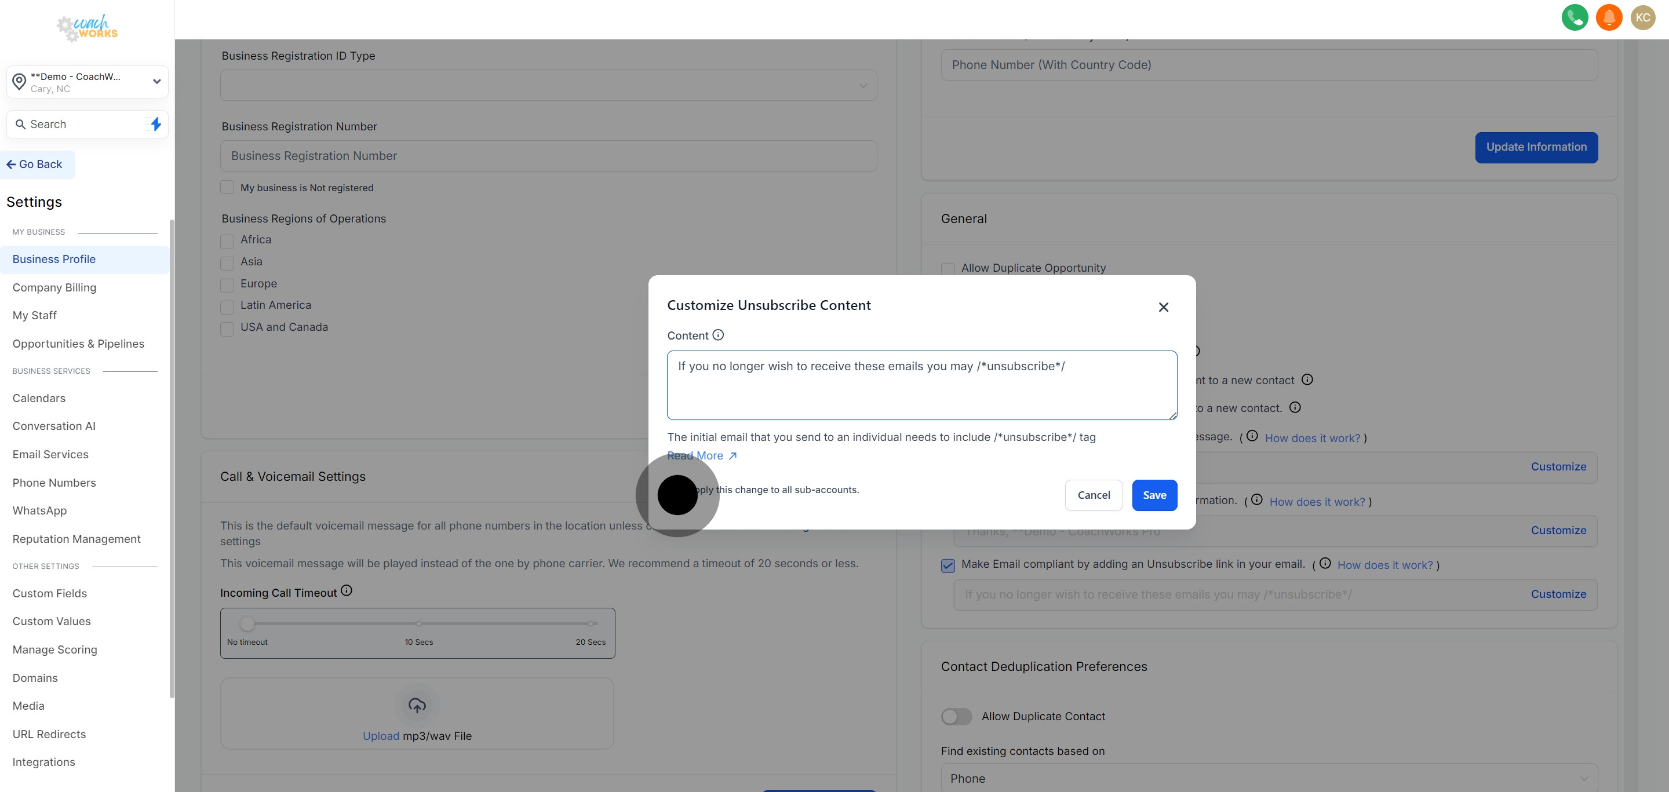Open Company Billing in the settings menu
The image size is (1669, 792).
coord(54,287)
